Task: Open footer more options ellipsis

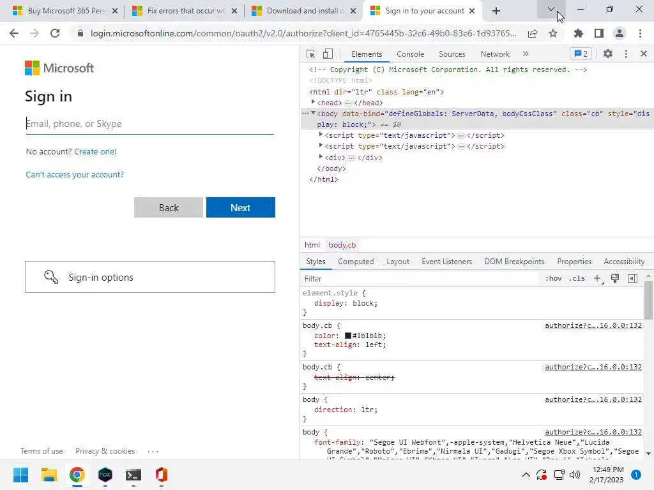Action: pos(153,451)
